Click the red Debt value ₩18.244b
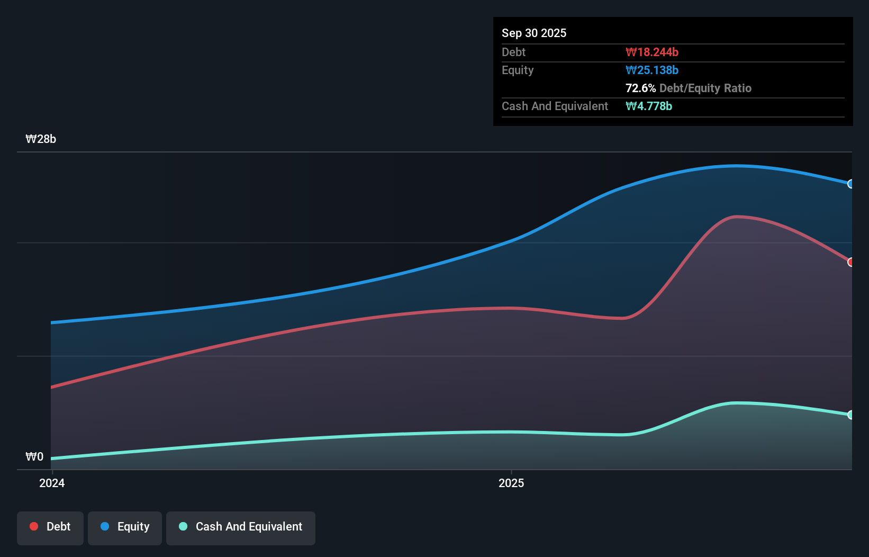The image size is (869, 557). (653, 52)
